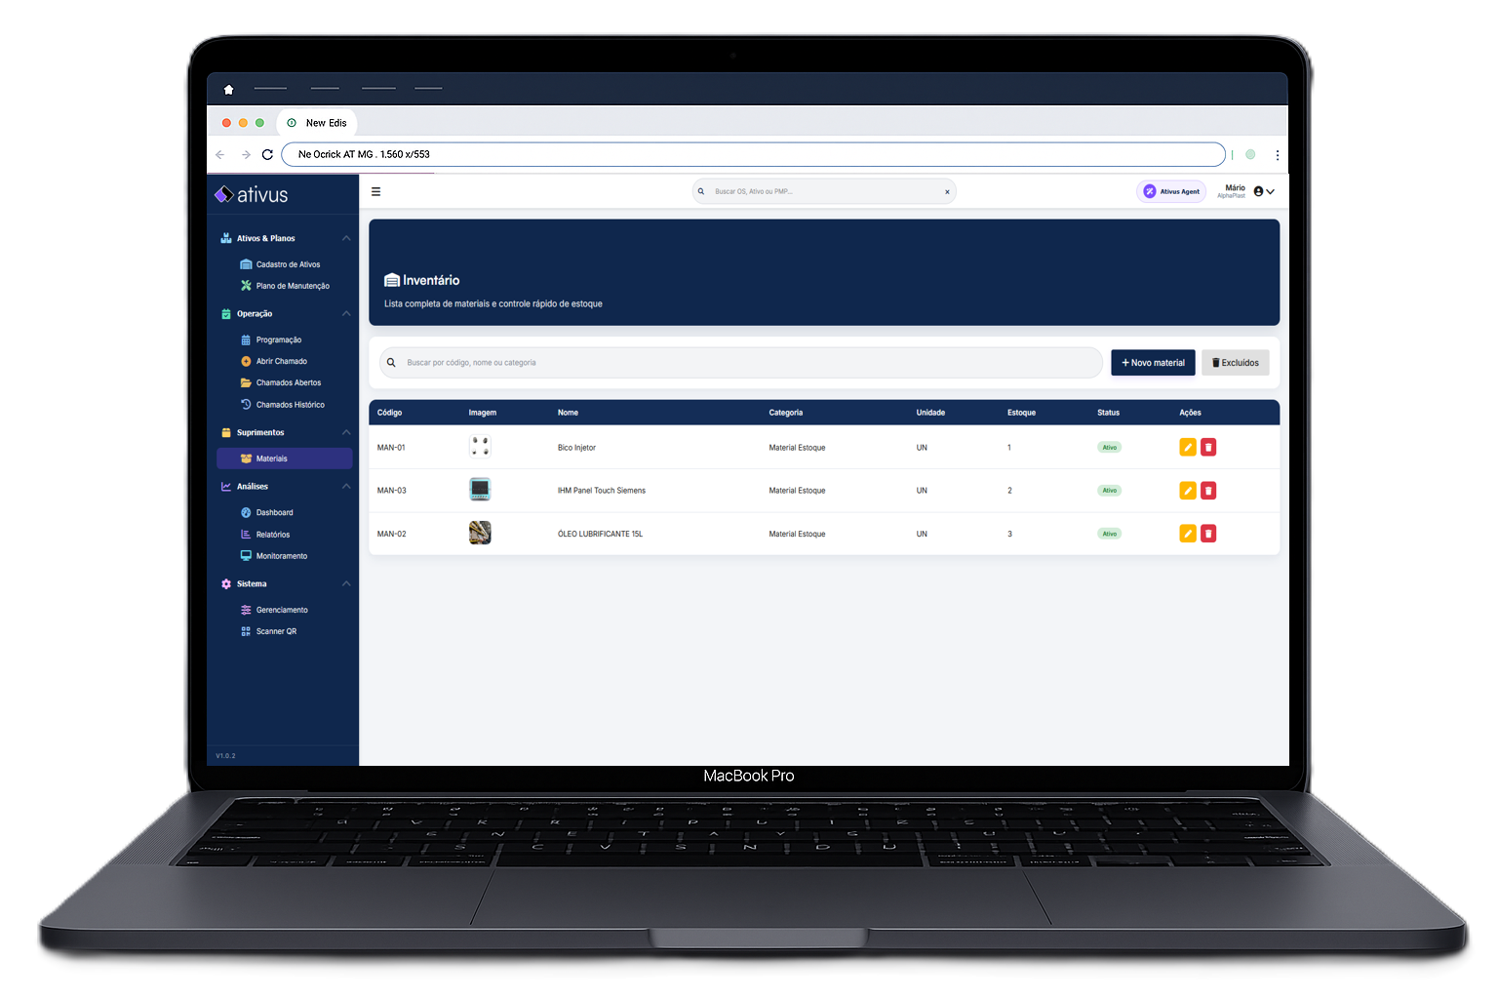Delete the IHM Panel Touch Siemens row
1498x999 pixels.
point(1208,491)
